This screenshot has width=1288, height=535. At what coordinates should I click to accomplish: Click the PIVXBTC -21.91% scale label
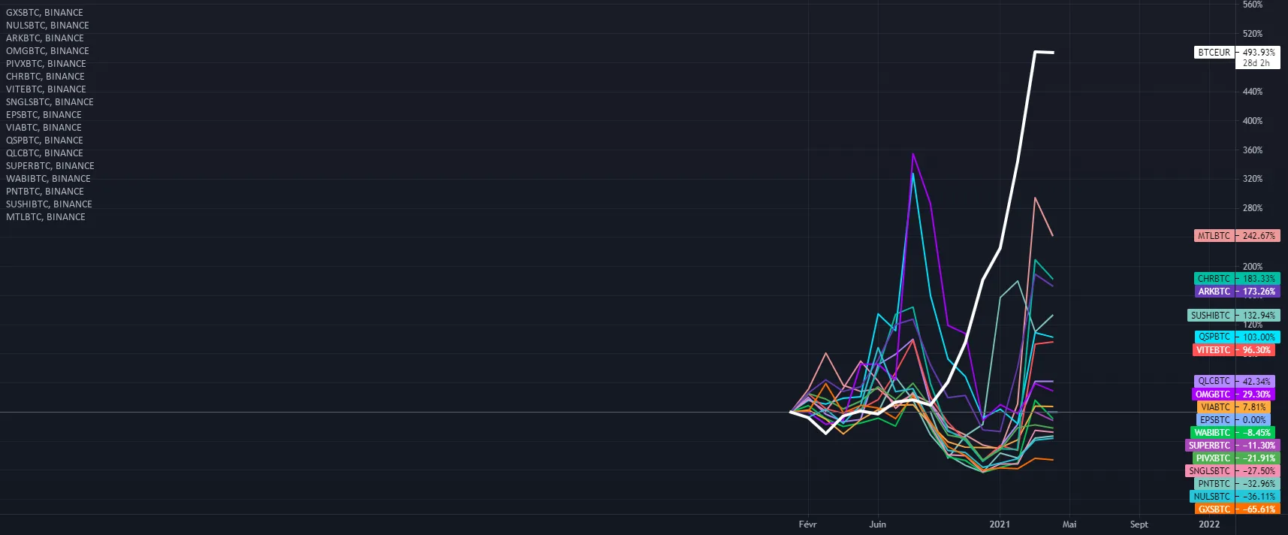pos(1235,458)
